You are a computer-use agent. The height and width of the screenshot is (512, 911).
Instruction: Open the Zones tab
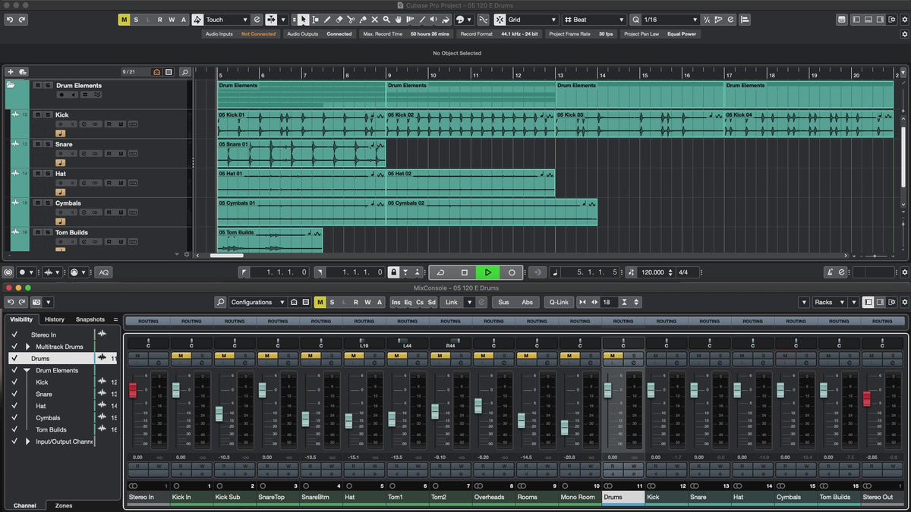pyautogui.click(x=64, y=505)
